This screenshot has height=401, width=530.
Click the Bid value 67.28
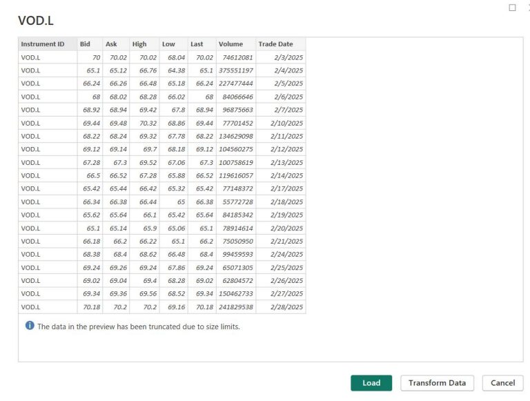(90, 163)
